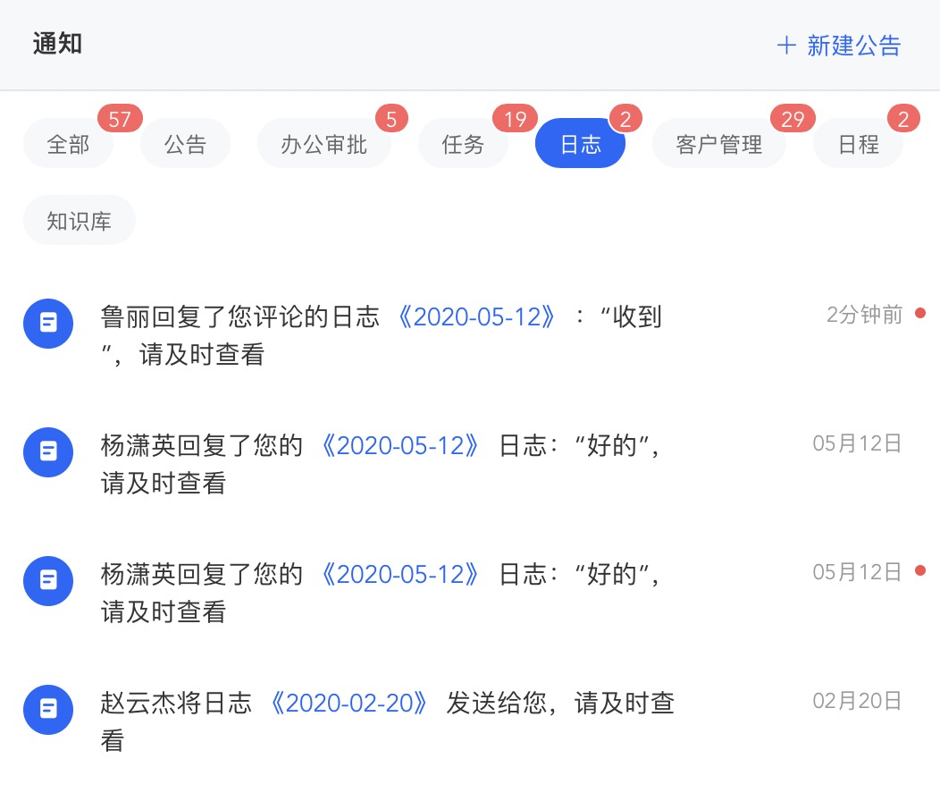Click the plus icon beside 新建公告

click(786, 46)
